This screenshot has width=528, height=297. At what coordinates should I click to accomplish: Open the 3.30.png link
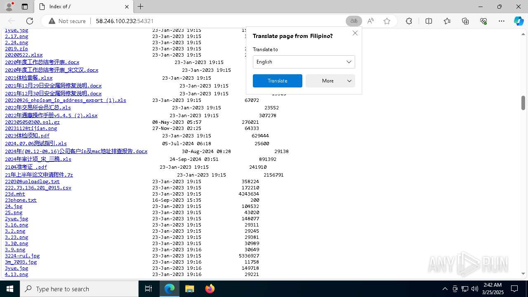pyautogui.click(x=16, y=243)
